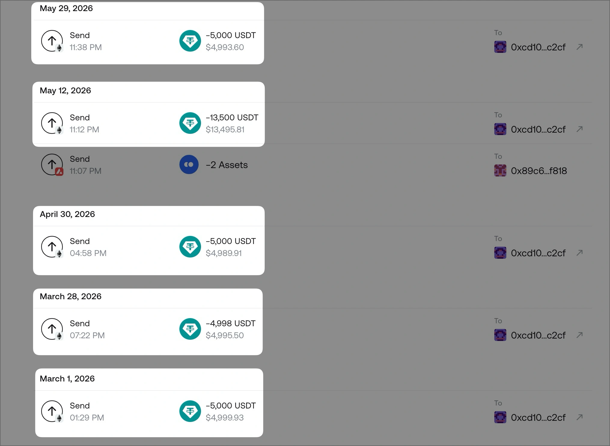Click the recipient avatar on May 12 11:12 PM row

(500, 129)
